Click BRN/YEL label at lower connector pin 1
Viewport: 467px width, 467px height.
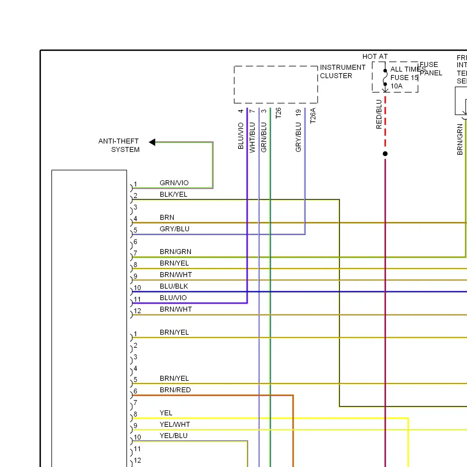174,332
